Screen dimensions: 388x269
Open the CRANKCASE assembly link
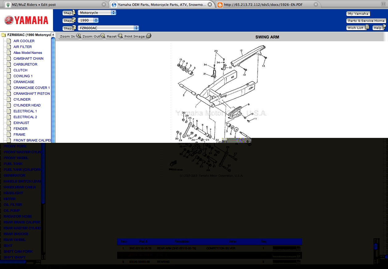(24, 82)
